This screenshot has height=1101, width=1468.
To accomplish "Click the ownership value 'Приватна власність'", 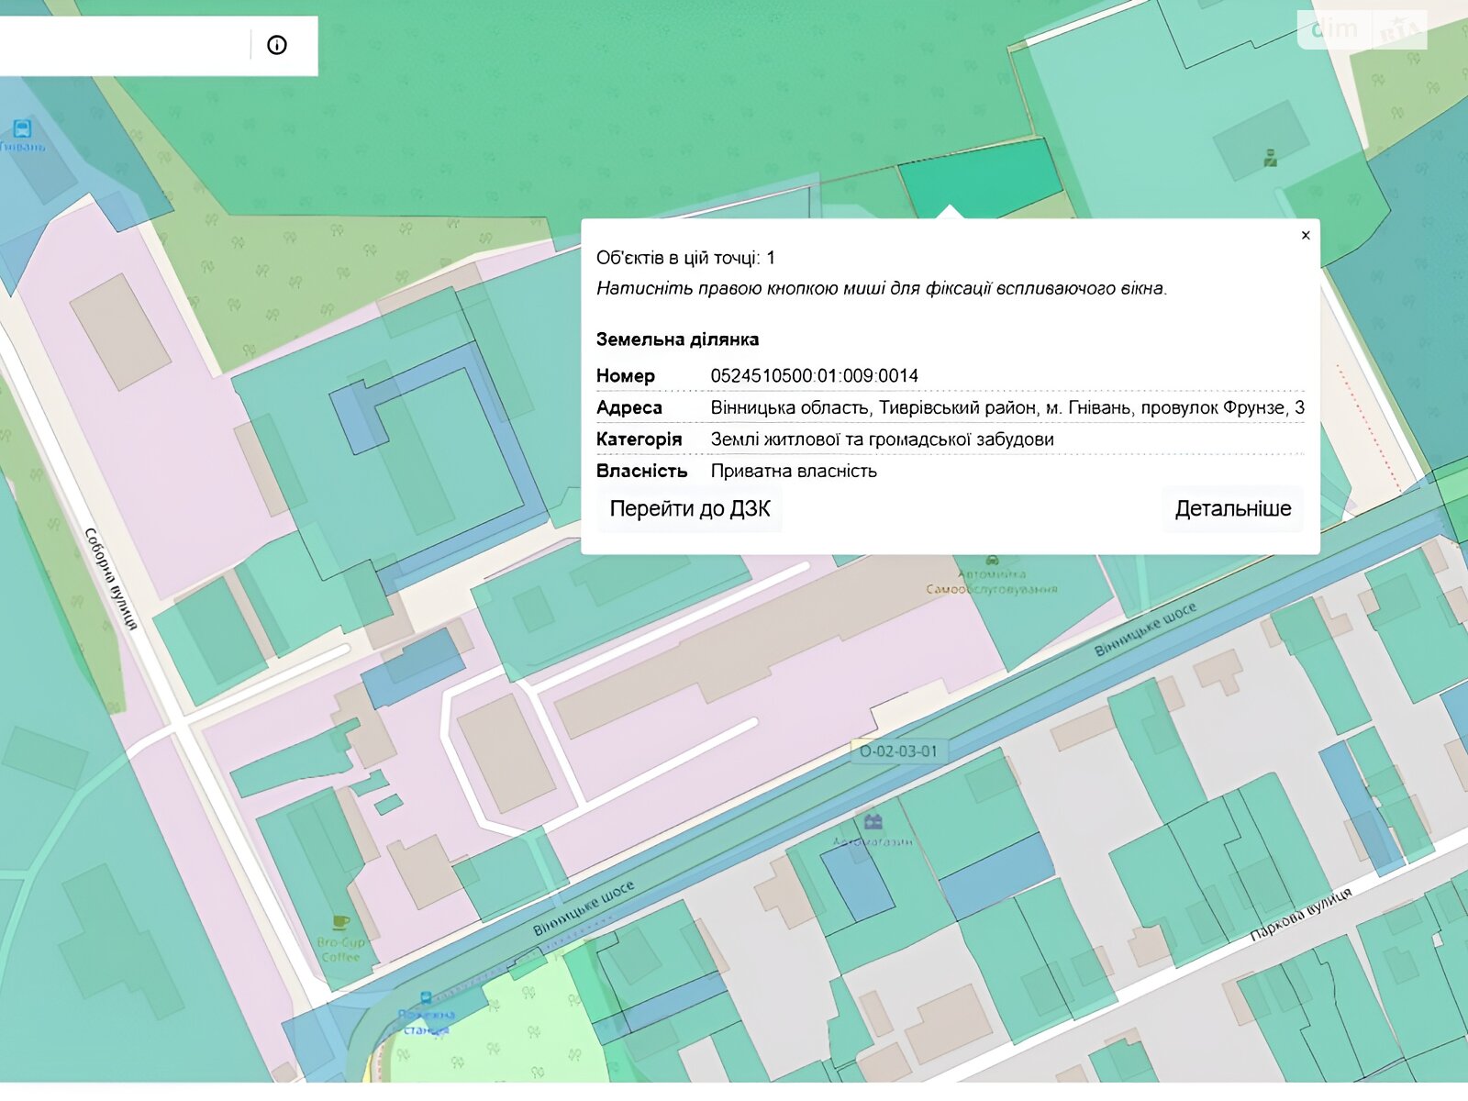I will pyautogui.click(x=794, y=472).
